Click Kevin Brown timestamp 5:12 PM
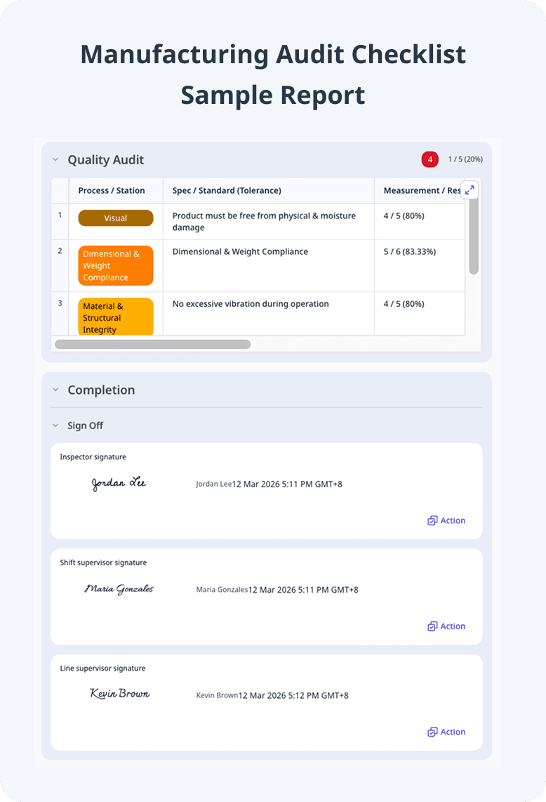546x802 pixels. [x=293, y=696]
